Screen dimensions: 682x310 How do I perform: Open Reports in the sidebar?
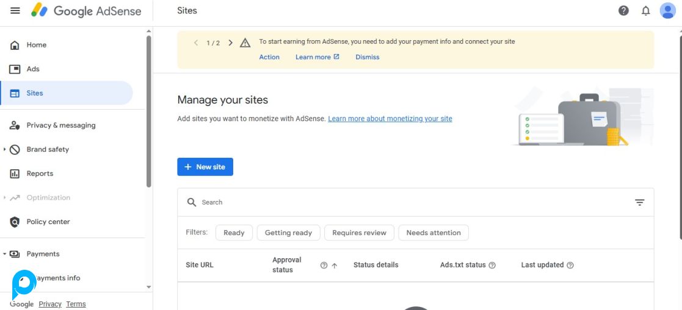click(x=40, y=174)
